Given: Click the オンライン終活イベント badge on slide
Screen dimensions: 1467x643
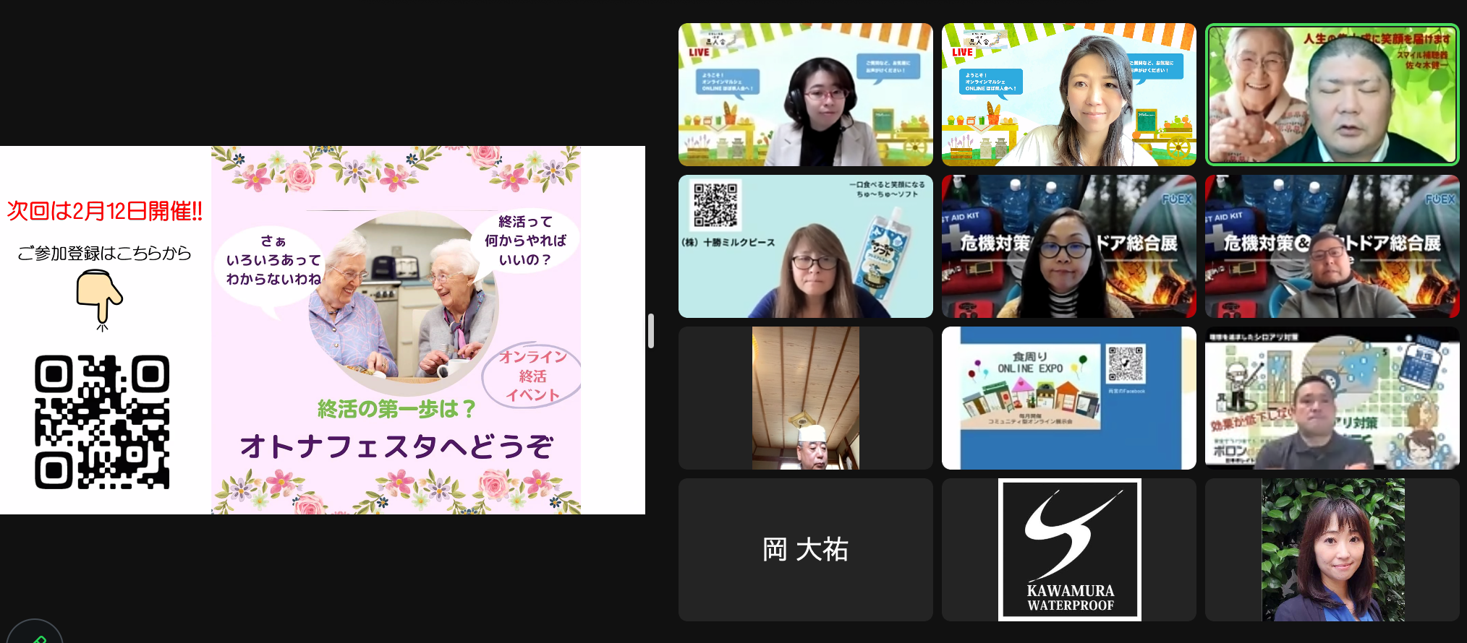Looking at the screenshot, I should pyautogui.click(x=532, y=376).
